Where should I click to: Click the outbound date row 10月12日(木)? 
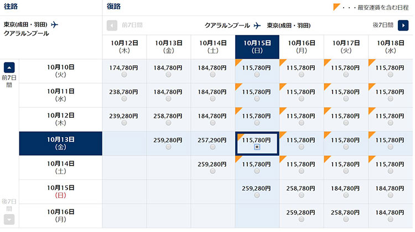coord(61,119)
